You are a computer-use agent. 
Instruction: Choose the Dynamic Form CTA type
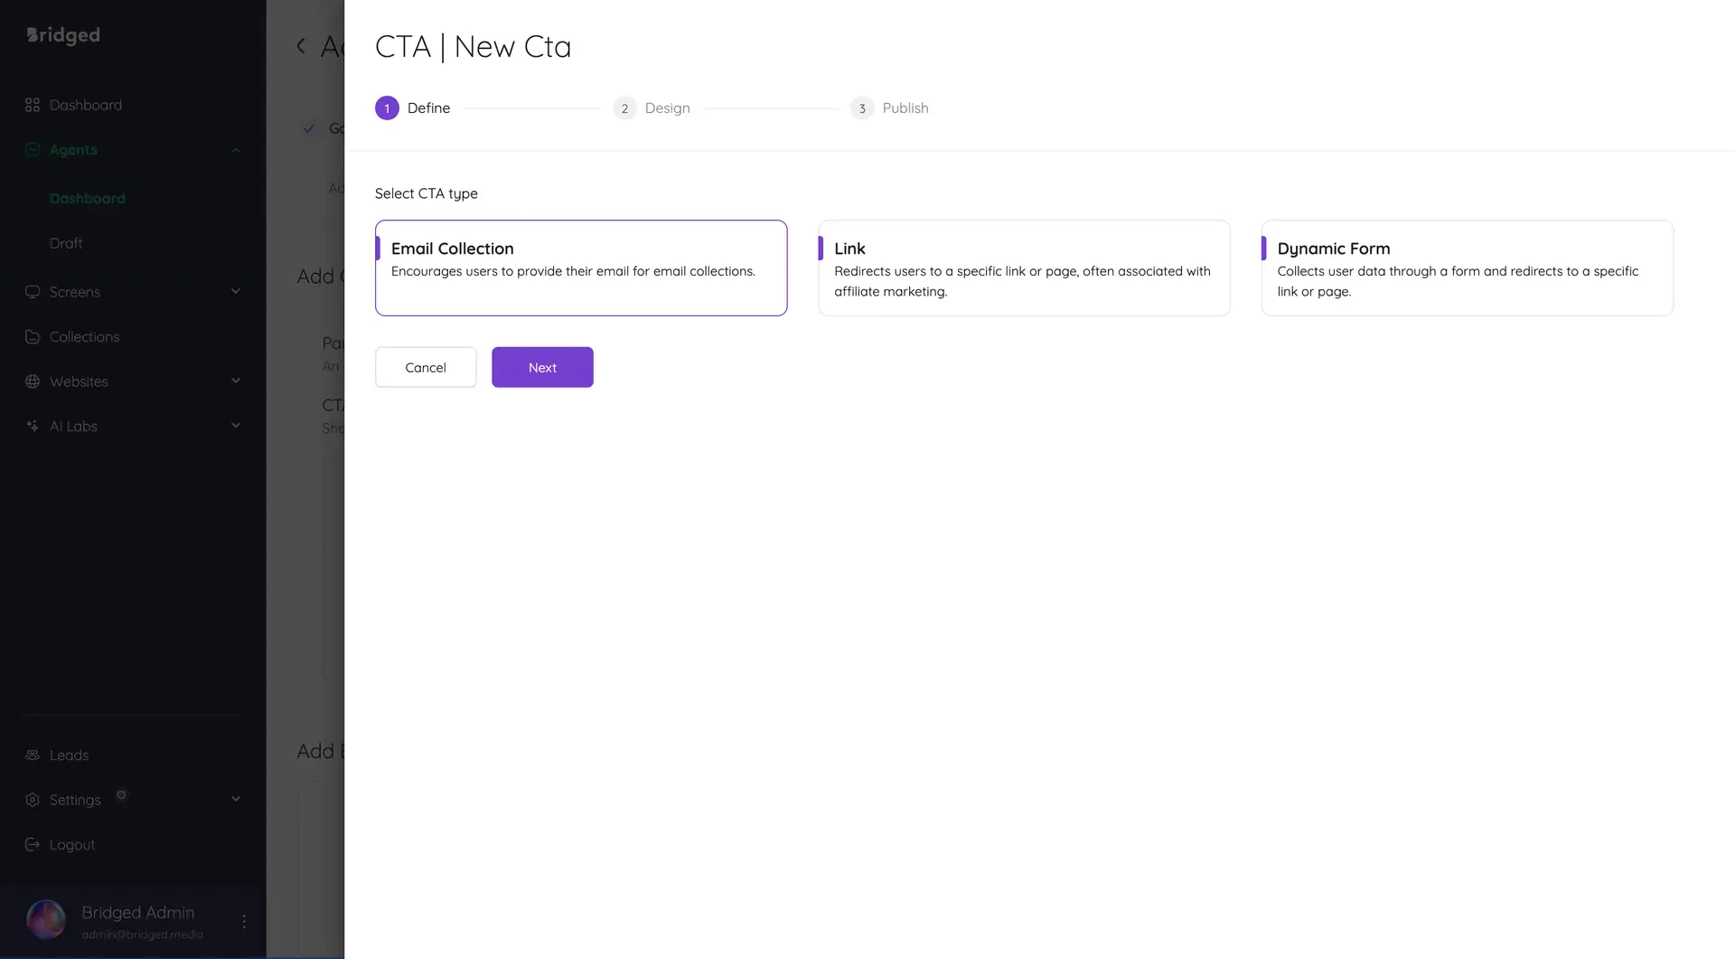(1466, 268)
